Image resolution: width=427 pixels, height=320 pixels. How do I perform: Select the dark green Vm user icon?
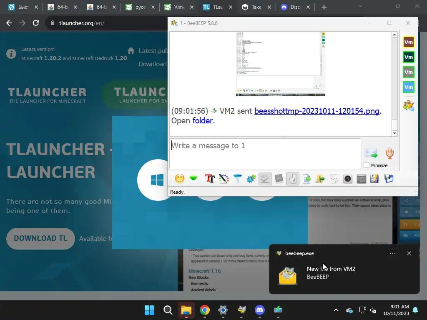(x=409, y=57)
